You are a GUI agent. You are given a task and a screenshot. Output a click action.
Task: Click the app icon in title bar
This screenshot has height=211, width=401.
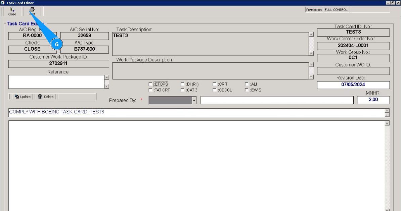(3, 3)
